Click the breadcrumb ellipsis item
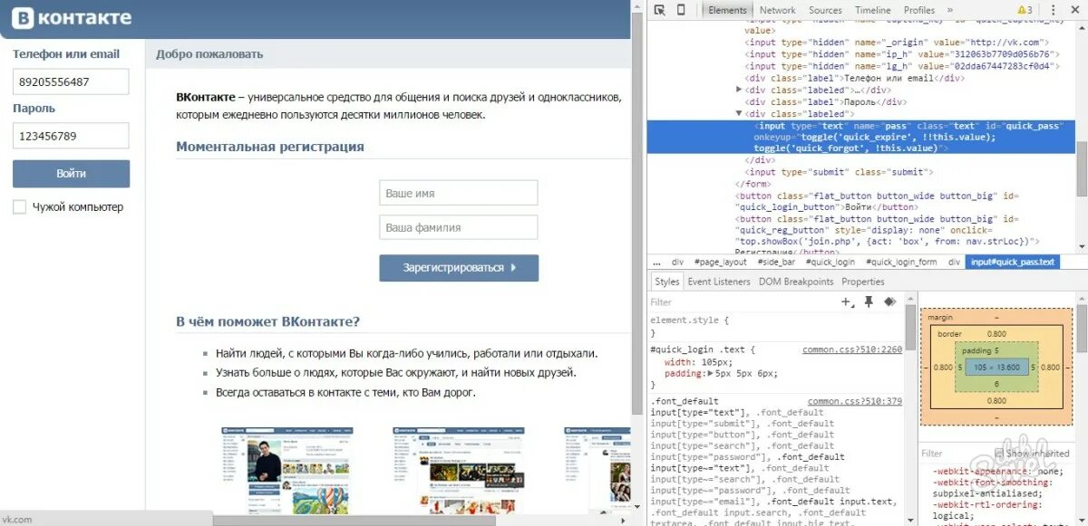1088x526 pixels. click(656, 262)
